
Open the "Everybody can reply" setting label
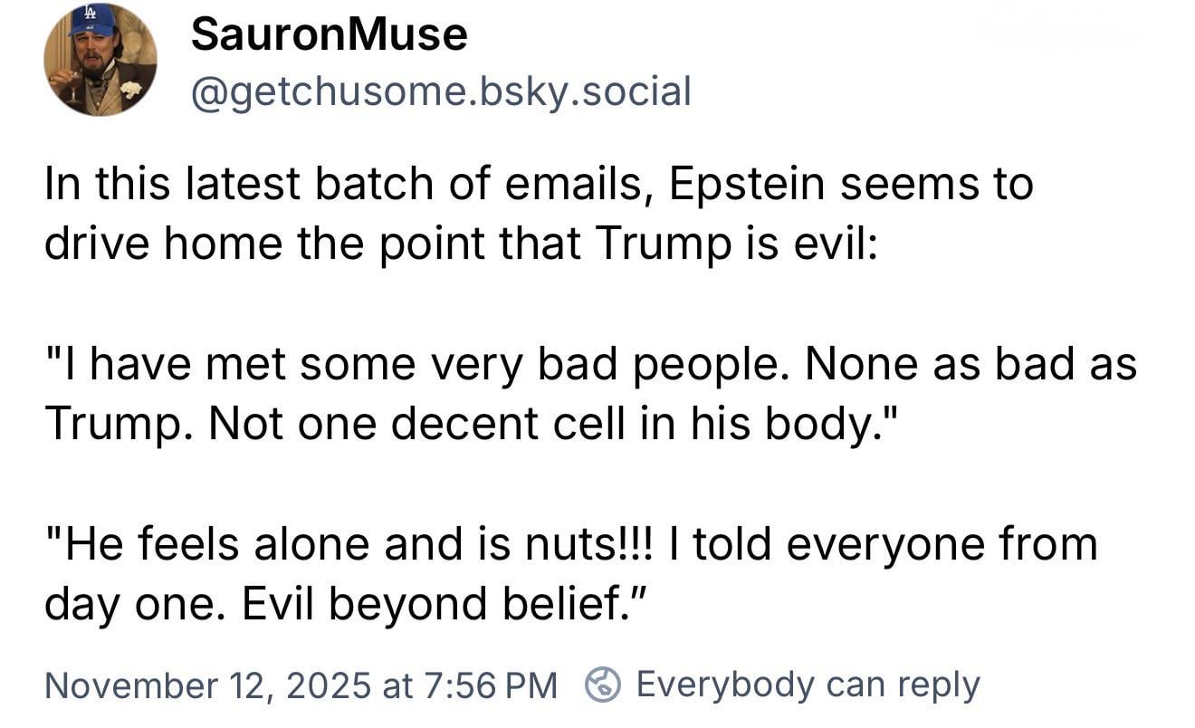pyautogui.click(x=808, y=684)
